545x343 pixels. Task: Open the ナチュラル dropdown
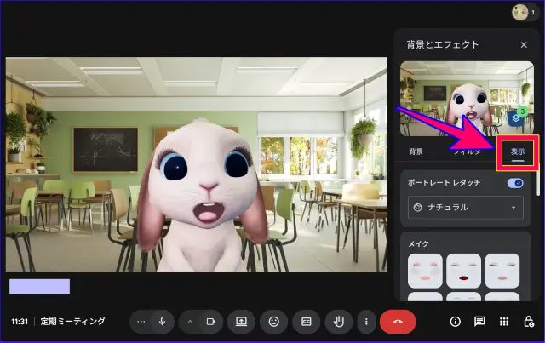coord(466,208)
